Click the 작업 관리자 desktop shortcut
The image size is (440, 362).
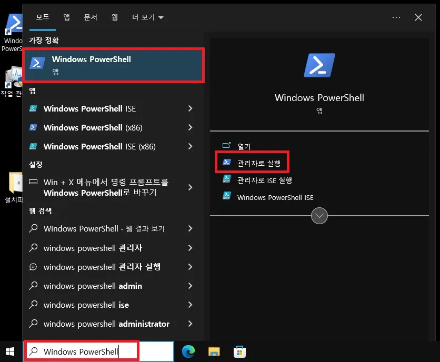click(12, 82)
